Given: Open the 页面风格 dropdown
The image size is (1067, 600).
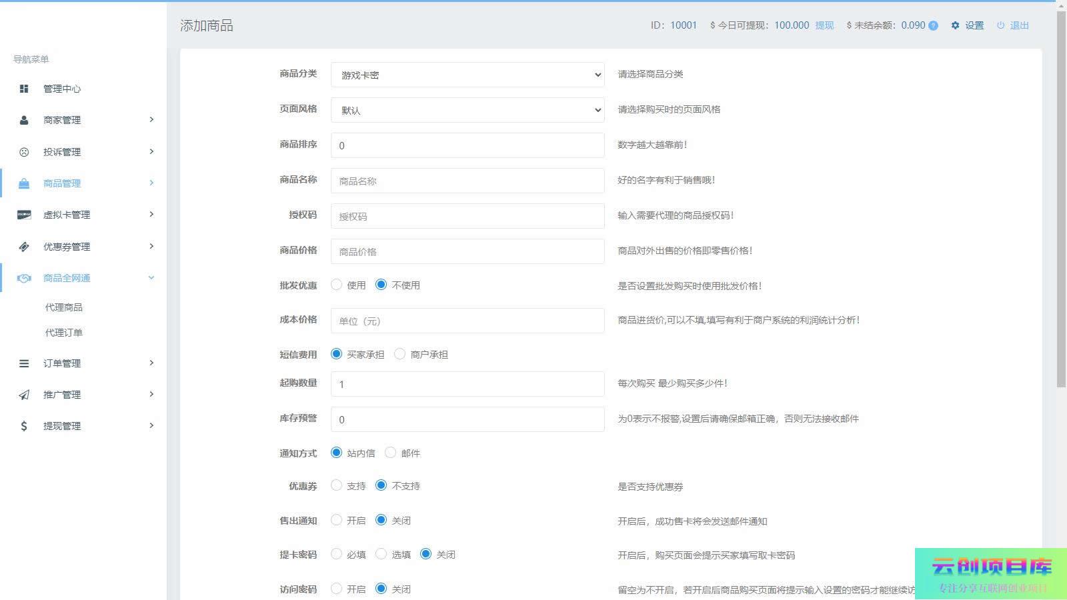Looking at the screenshot, I should click(x=467, y=110).
